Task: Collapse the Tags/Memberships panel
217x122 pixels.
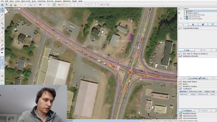Action: (x=179, y=28)
